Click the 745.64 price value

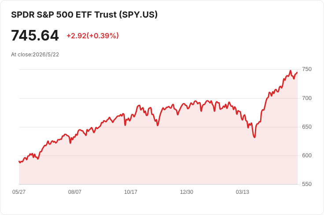pos(35,35)
